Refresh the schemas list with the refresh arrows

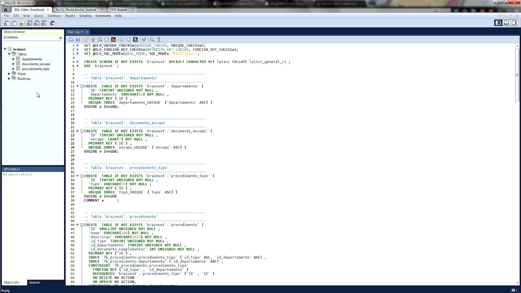60,37
